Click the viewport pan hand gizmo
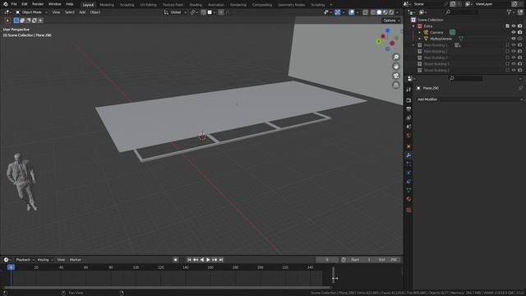 [396, 67]
